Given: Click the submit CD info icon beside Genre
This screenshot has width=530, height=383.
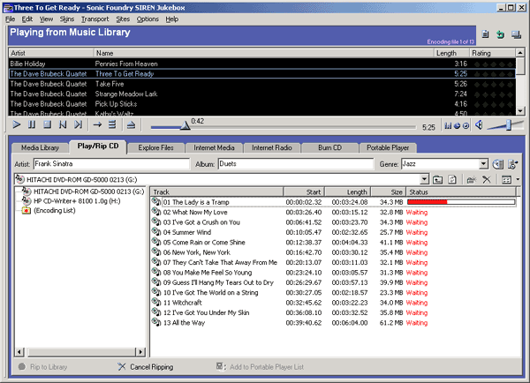Looking at the screenshot, I should coord(512,164).
